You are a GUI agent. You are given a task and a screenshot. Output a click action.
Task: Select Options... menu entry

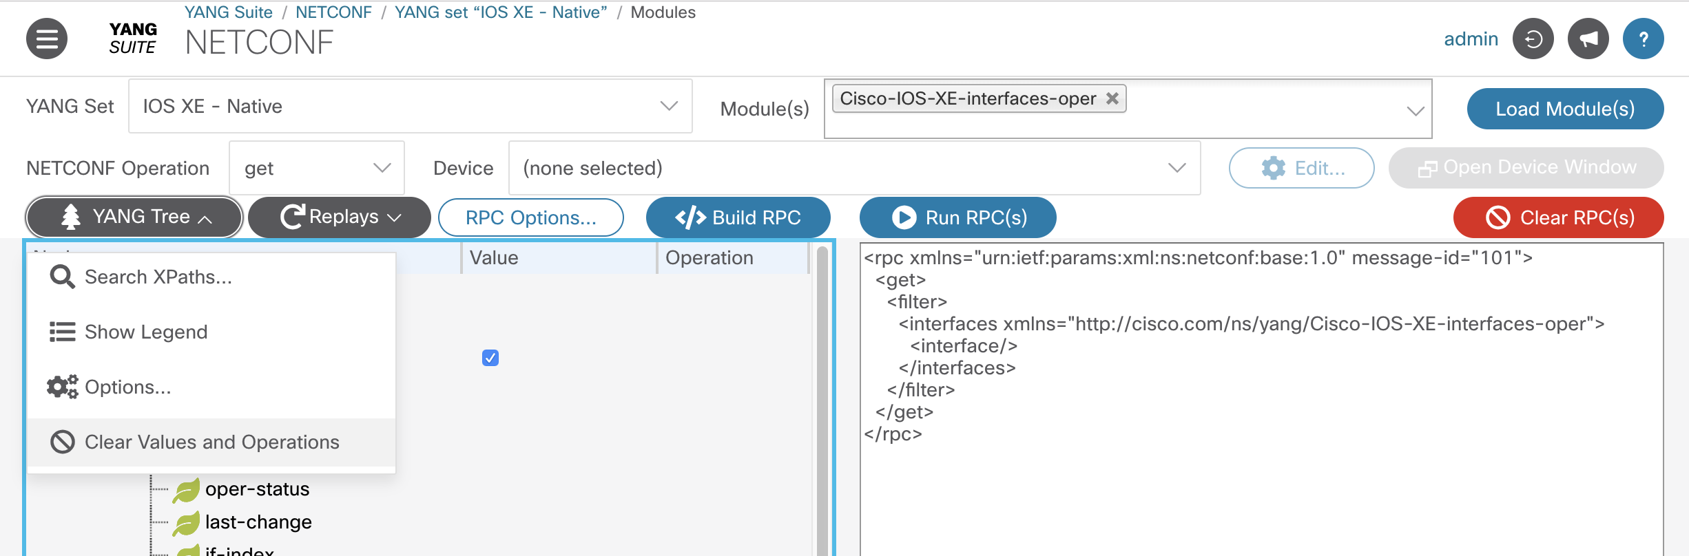coord(211,387)
